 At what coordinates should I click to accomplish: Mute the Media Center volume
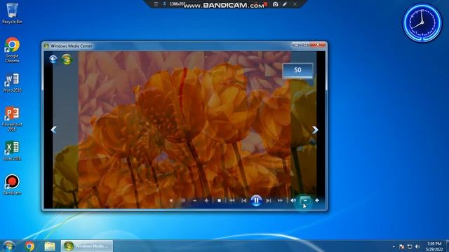point(293,201)
